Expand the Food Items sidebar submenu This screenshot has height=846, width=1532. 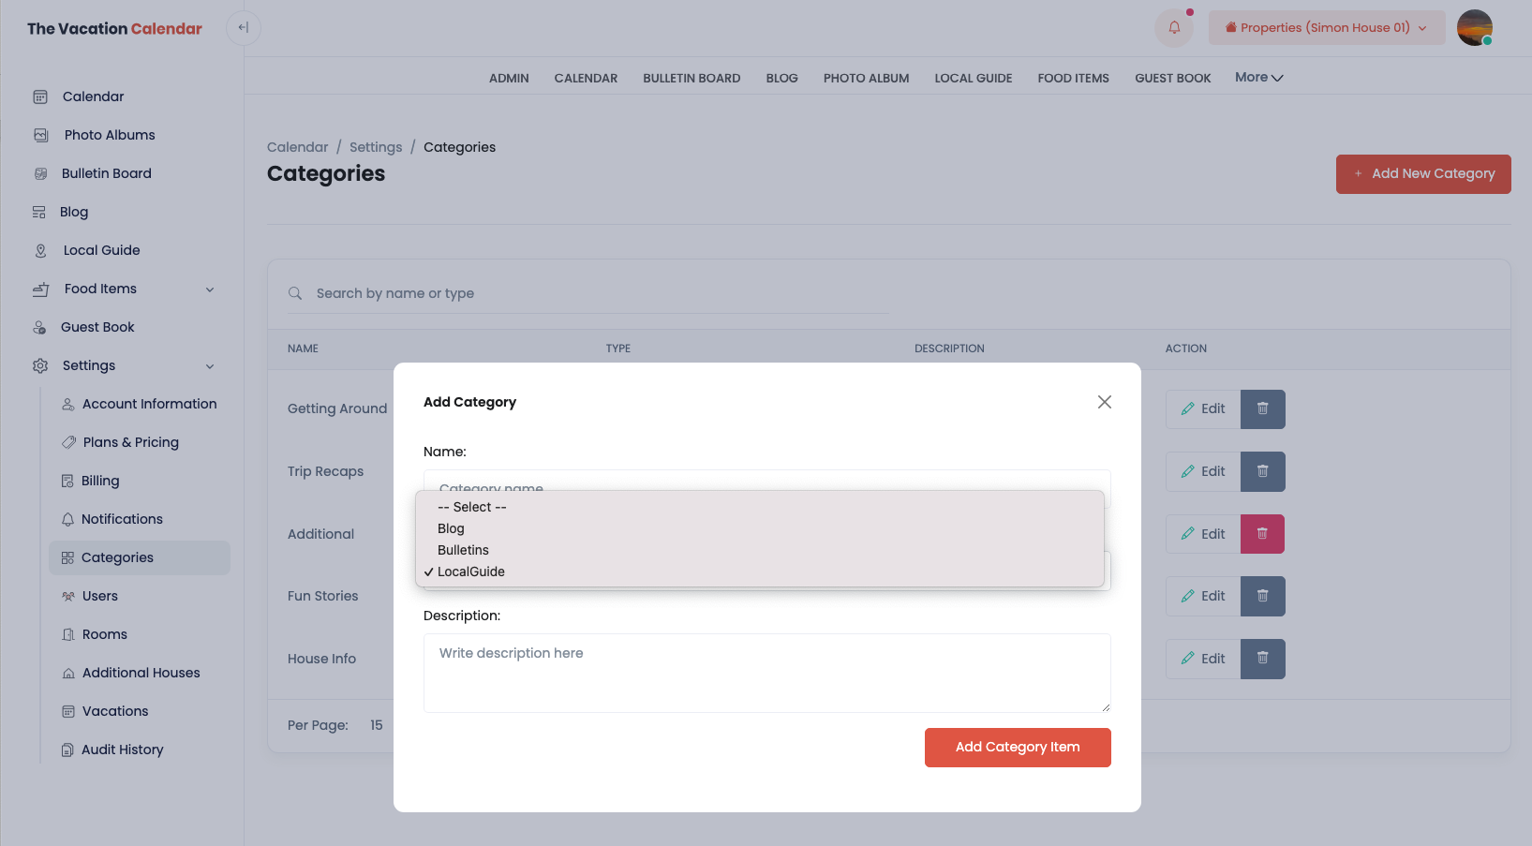point(210,289)
